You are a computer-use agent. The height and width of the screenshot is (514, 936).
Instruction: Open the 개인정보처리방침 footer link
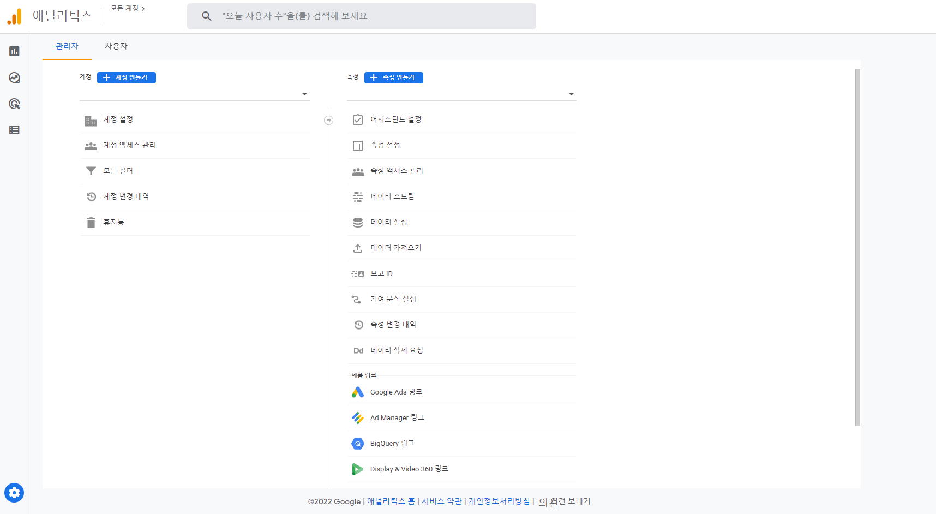499,501
